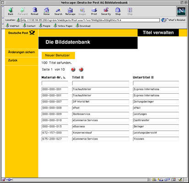This screenshot has width=189, height=183.
Task: Click Material-Nr. field 000-000-009
Action: click(55, 114)
